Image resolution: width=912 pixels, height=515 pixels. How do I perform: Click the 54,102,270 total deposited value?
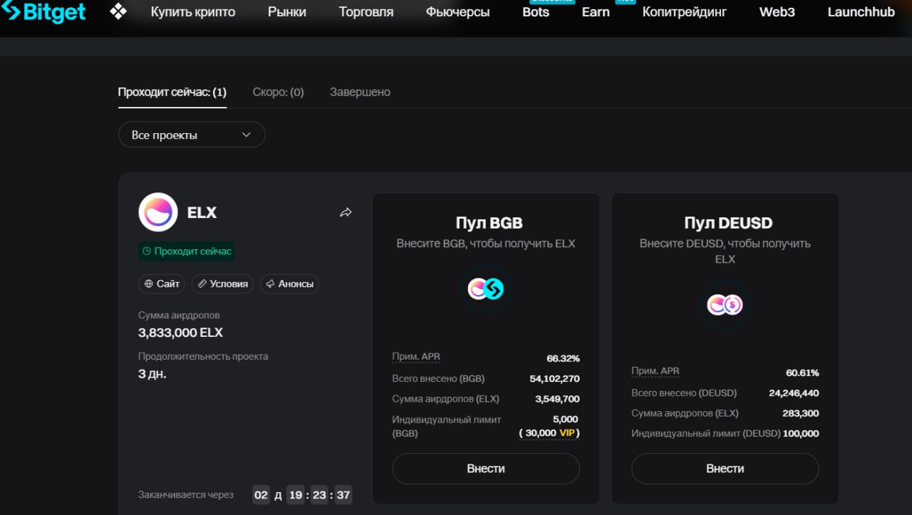[554, 379]
